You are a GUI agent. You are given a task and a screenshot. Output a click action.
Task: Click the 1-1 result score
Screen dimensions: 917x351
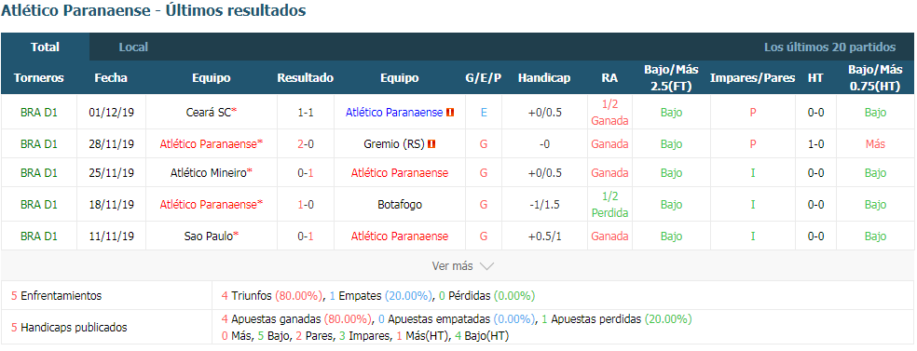(306, 112)
